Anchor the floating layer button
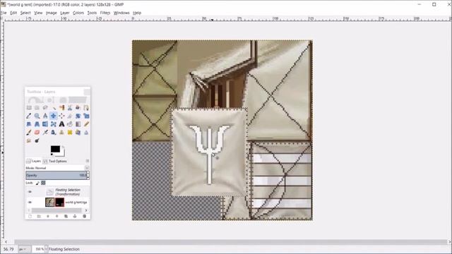The width and height of the screenshot is (452, 254). click(x=75, y=217)
